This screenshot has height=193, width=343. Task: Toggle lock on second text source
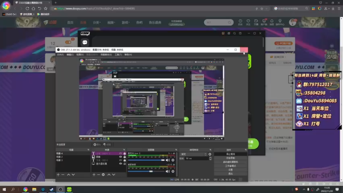[x=125, y=160]
